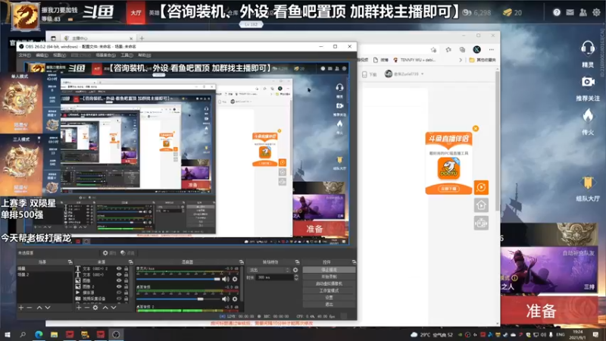Open user account dropdown in browser page
The height and width of the screenshot is (341, 606).
tap(405, 74)
